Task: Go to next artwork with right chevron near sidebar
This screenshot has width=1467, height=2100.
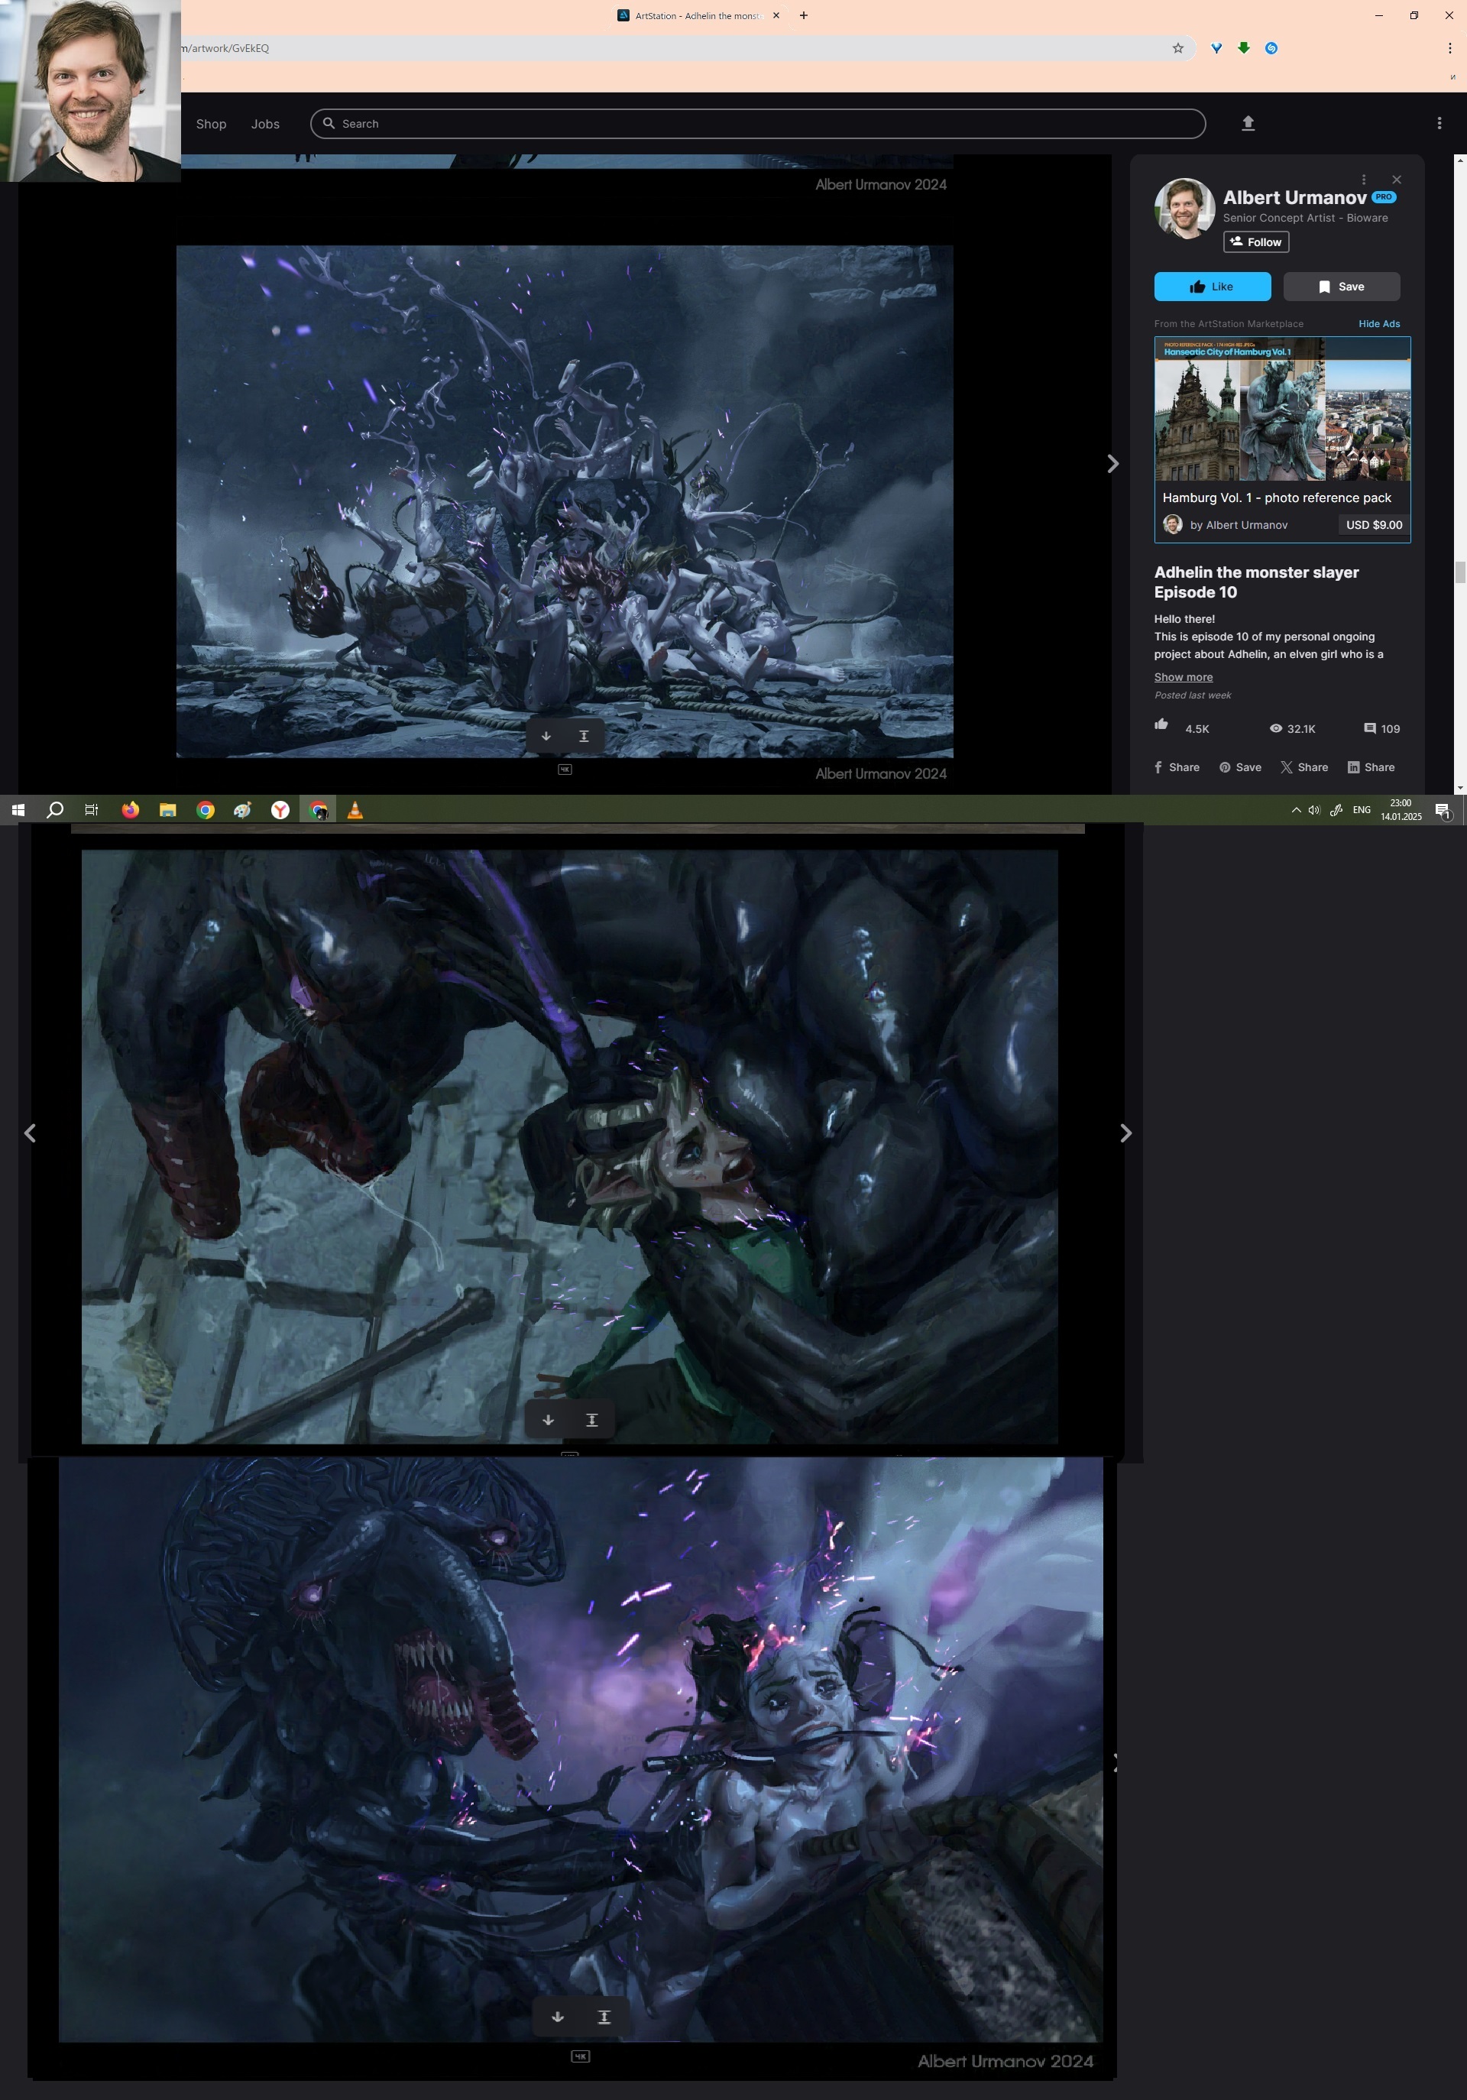Action: pos(1112,464)
